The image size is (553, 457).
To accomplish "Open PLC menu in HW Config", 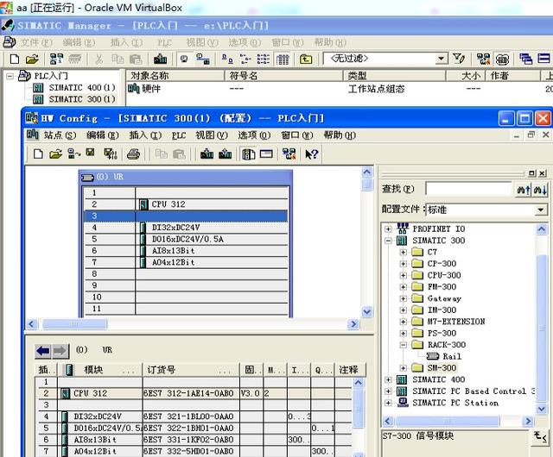I will tap(179, 135).
